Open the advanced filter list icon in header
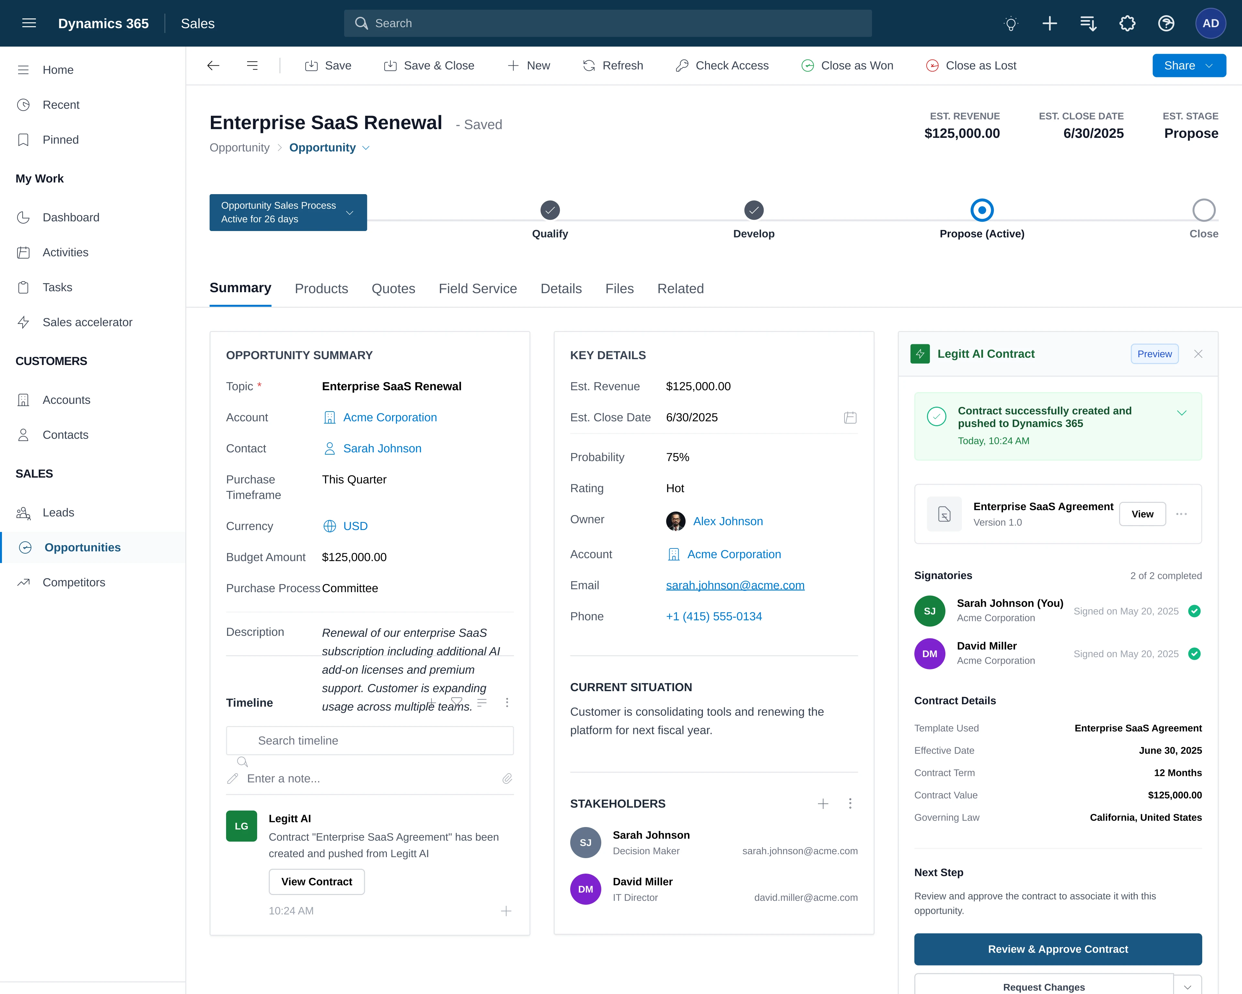 (1088, 23)
